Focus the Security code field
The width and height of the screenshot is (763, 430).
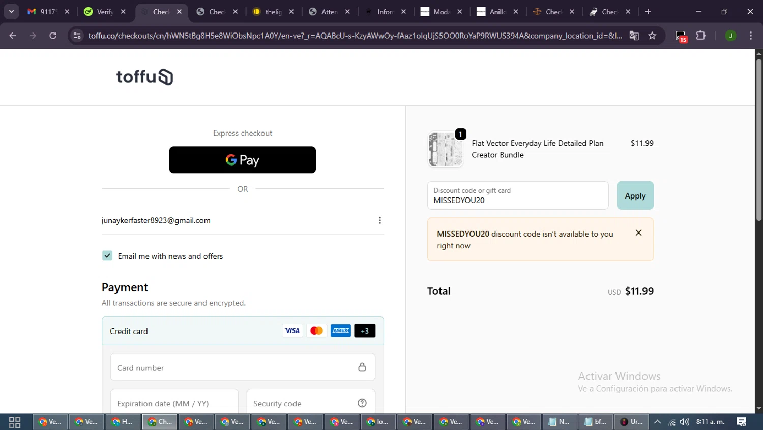tap(311, 402)
